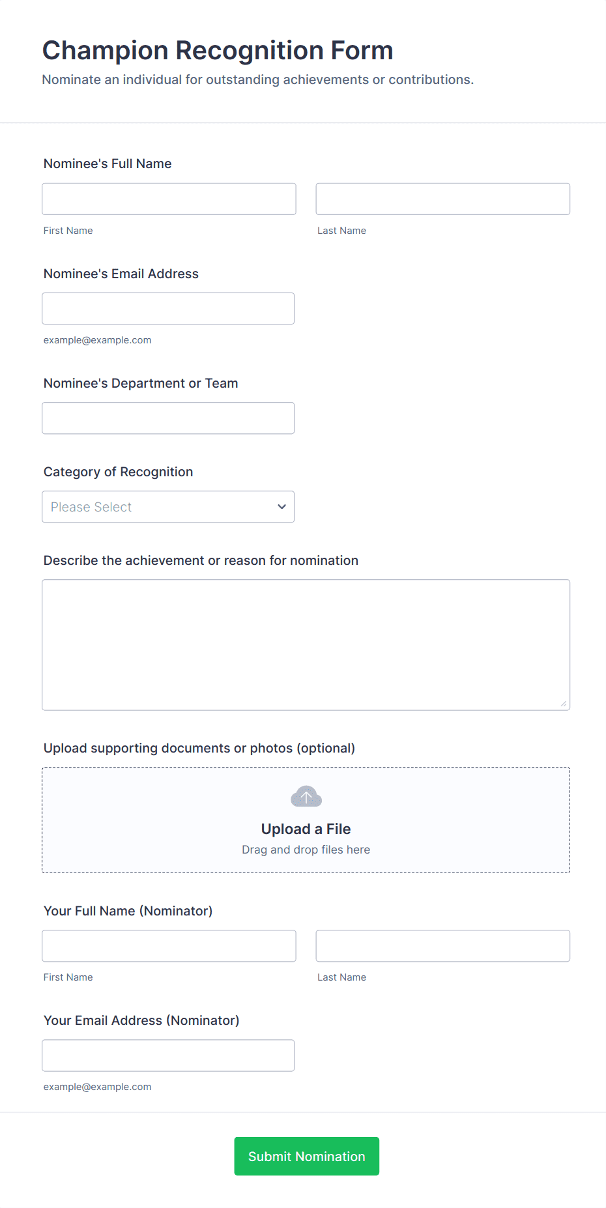Click the "Category of Recognition" label
This screenshot has width=606, height=1208.
click(118, 472)
